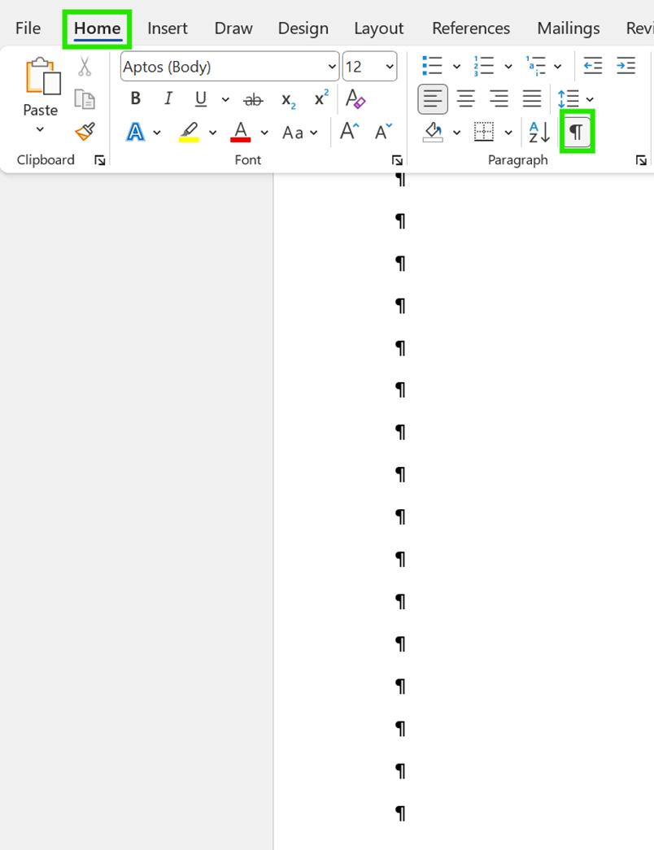Switch to the Design tab

click(303, 28)
